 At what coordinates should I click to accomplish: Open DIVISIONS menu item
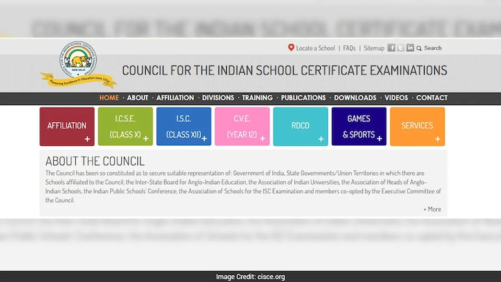pos(218,98)
